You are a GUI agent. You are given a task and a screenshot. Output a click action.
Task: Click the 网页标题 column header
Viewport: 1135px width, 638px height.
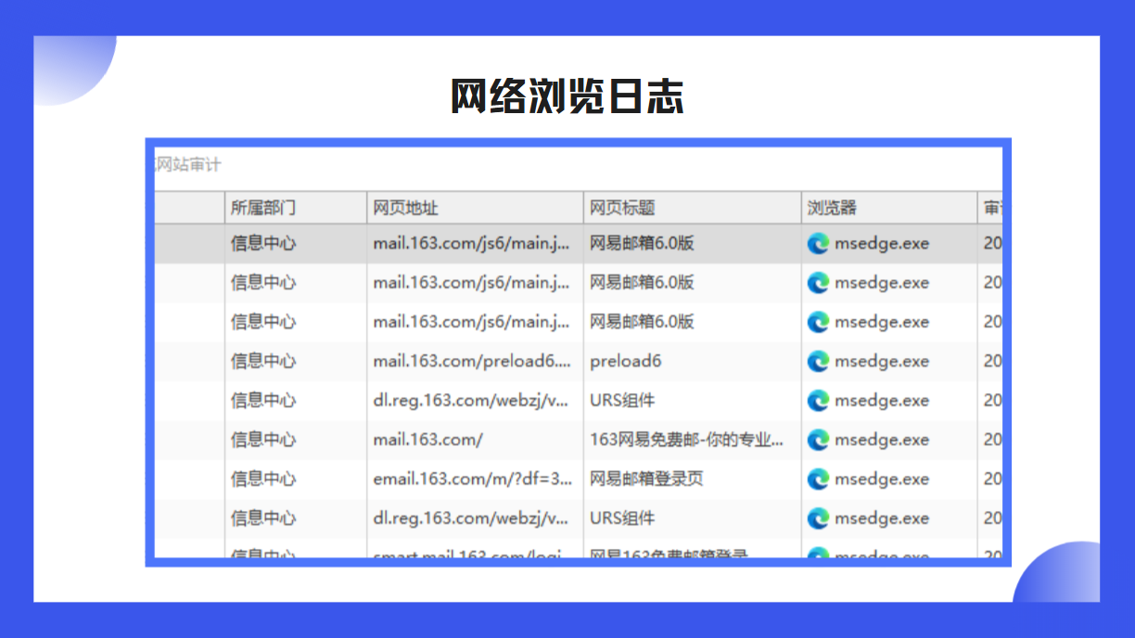click(693, 208)
